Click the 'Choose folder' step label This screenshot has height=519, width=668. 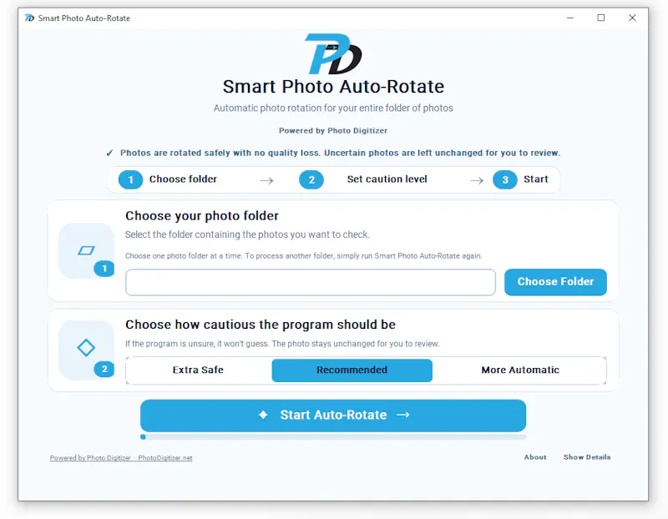[183, 179]
